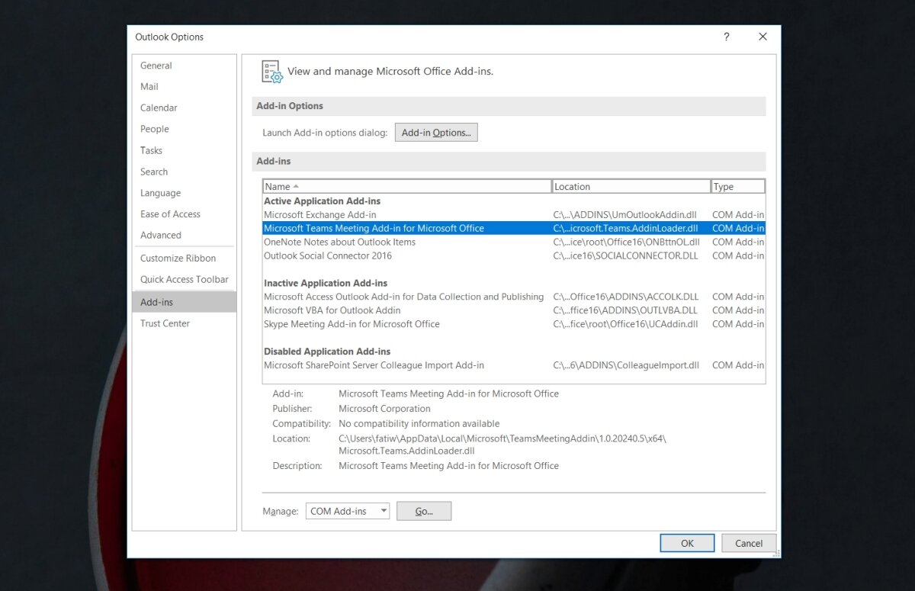Click the Location column header
Screen dimensions: 915x591
pos(631,187)
